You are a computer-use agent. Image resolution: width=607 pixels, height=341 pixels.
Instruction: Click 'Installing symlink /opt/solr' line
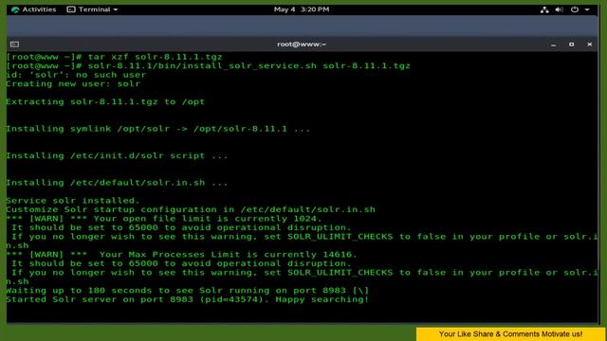(x=158, y=129)
